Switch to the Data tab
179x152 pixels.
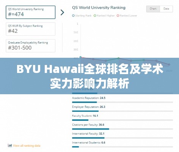click(x=166, y=9)
